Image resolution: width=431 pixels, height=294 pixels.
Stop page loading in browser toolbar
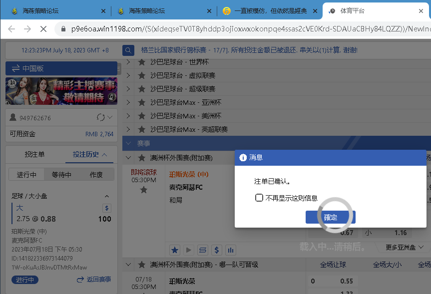[42, 29]
